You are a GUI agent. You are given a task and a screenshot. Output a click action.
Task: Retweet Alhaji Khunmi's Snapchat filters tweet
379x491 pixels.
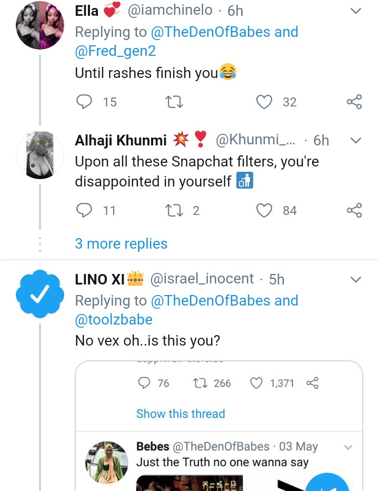tap(173, 211)
